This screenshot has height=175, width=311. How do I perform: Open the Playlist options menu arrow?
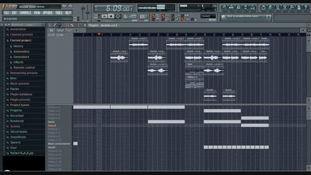click(50, 25)
